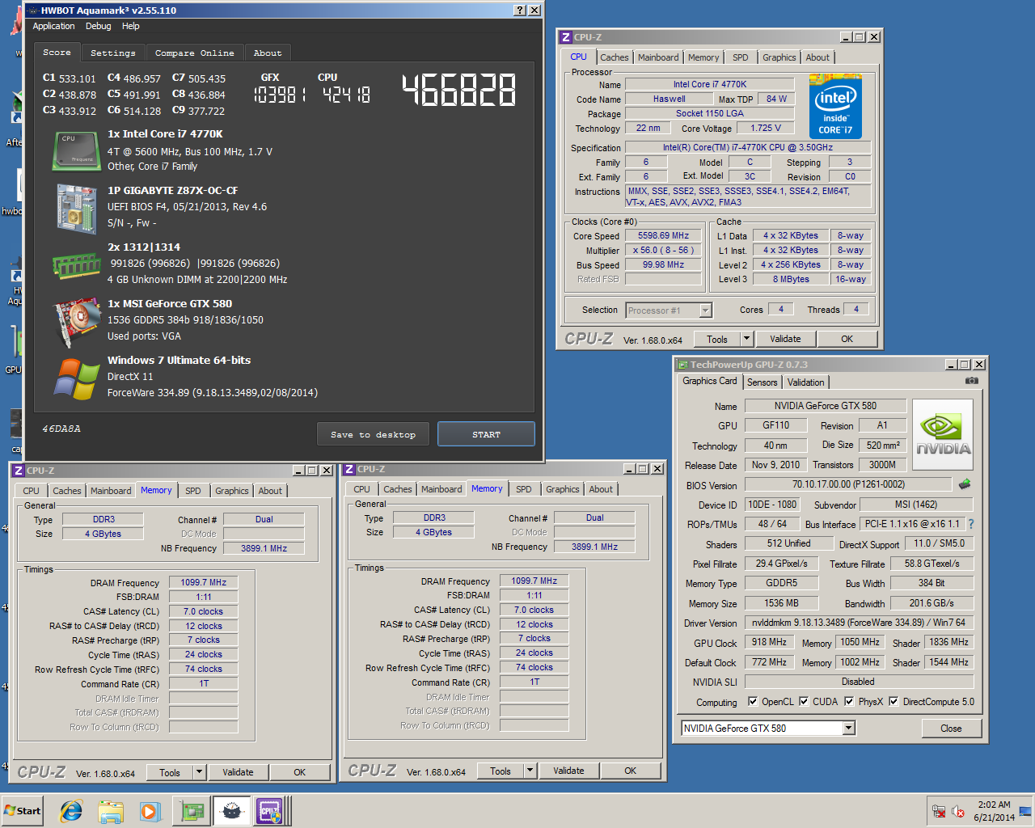
Task: Click the monitor icon right of the clock
Action: tap(1024, 811)
